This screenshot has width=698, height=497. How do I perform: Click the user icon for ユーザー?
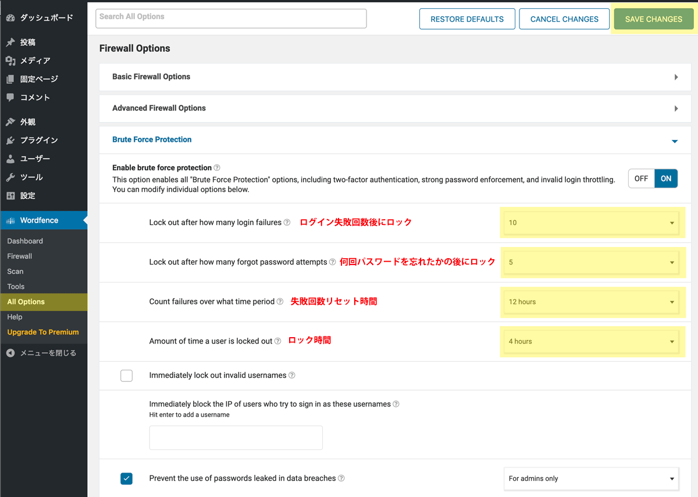pos(10,159)
